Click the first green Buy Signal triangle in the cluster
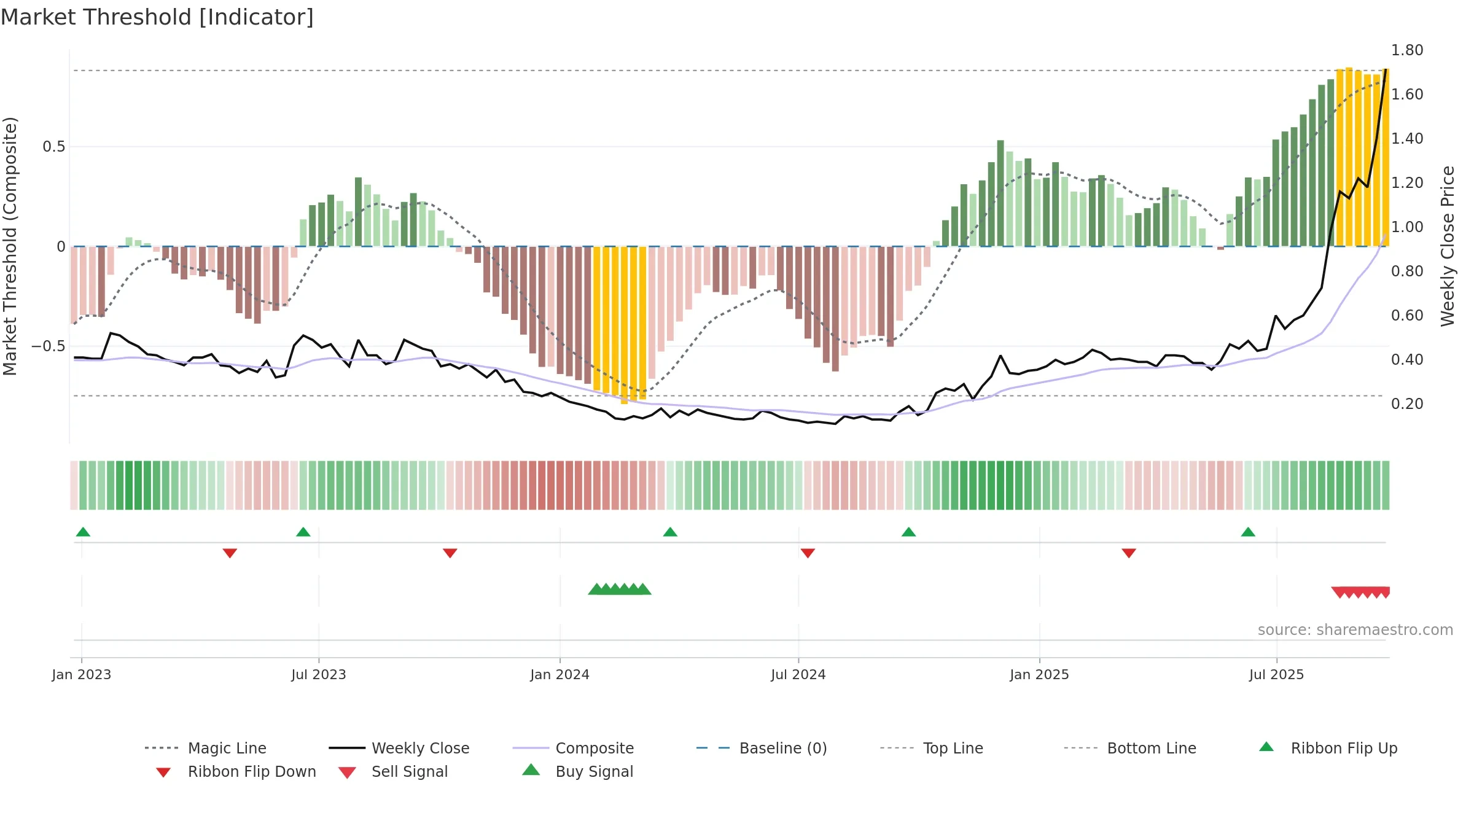The height and width of the screenshot is (829, 1474). 595,590
